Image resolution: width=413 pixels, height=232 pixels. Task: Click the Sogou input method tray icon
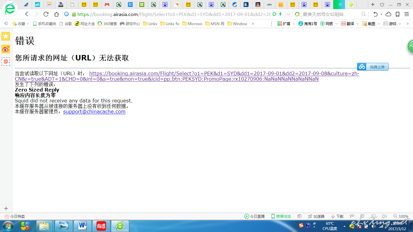click(301, 225)
